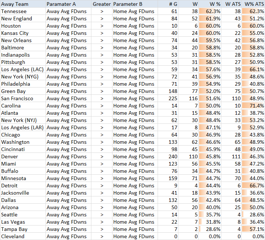Select the 'Philadelphia' team cell
This screenshot has height=240, width=265.
point(23,84)
